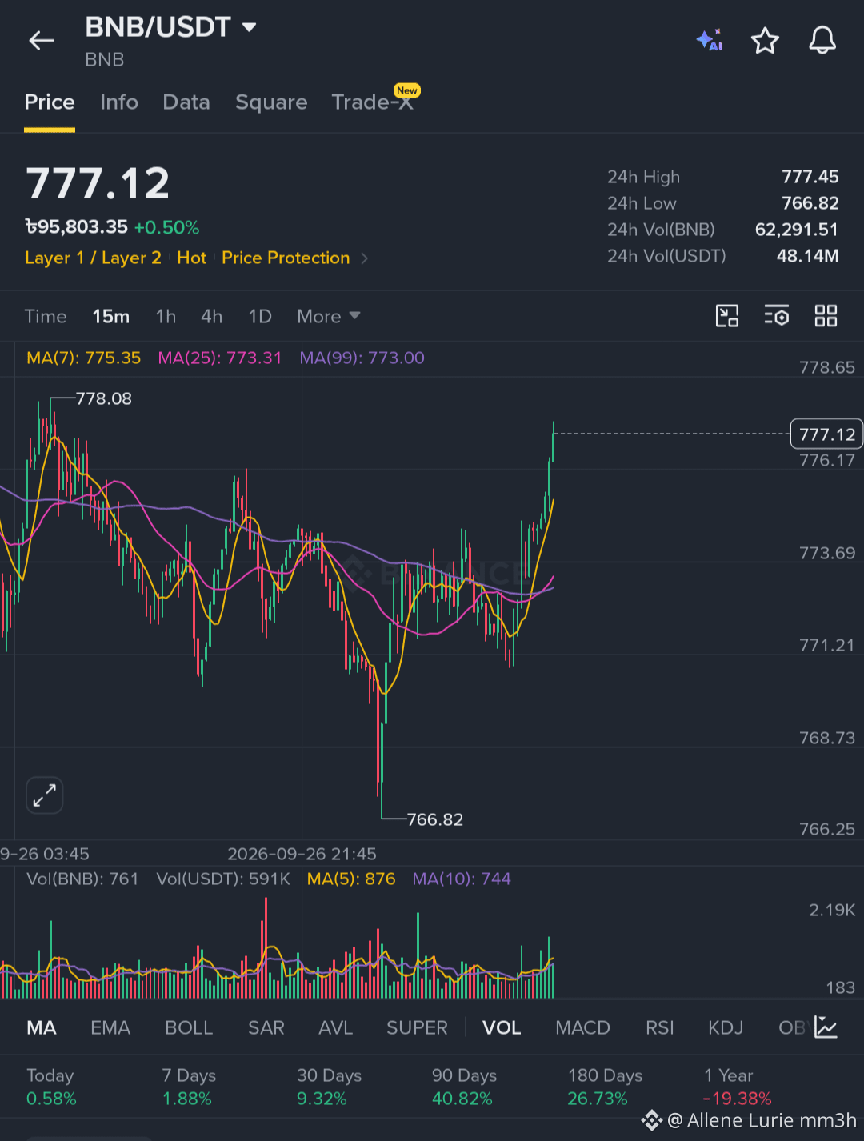Expand the More timeframes dropdown

(329, 316)
